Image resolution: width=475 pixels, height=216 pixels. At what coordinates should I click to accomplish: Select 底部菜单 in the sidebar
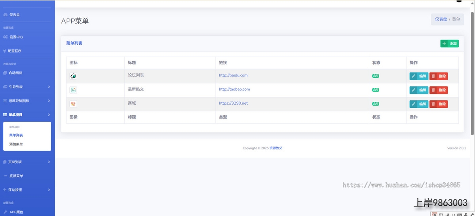(16, 176)
